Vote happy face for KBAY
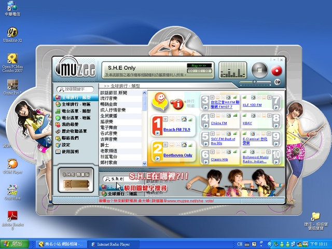Viewport: 332px width, 249px height. click(264, 116)
